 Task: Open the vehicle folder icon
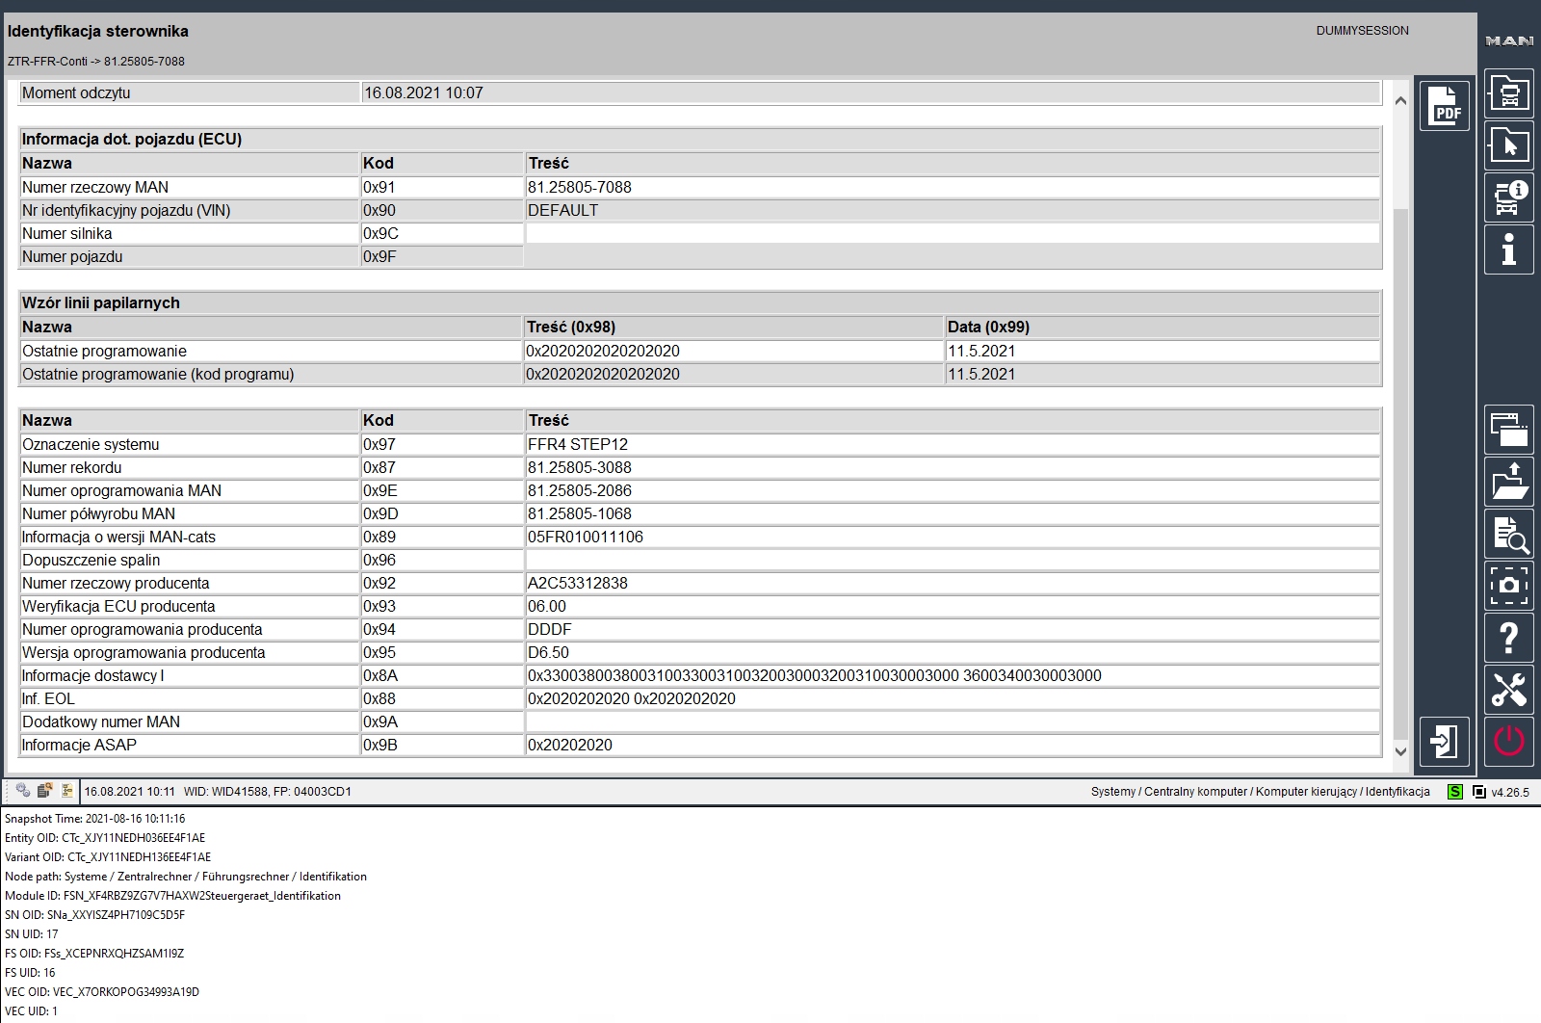1508,93
